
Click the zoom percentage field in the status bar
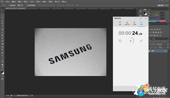[x=7, y=96]
